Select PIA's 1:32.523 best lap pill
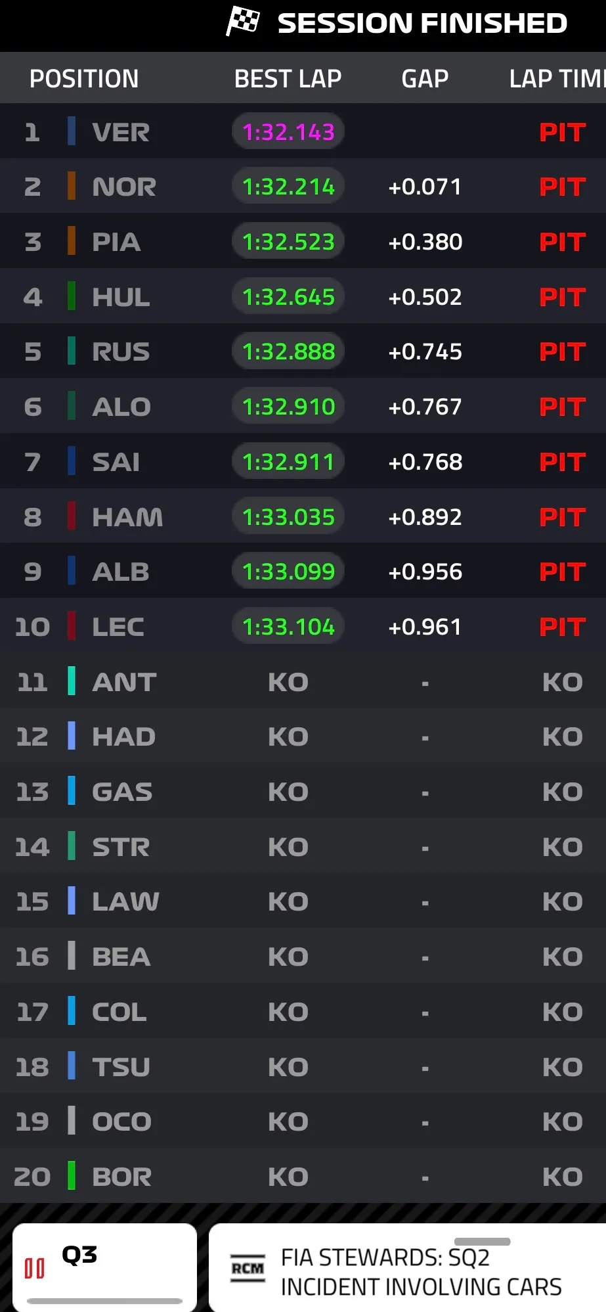 tap(288, 242)
